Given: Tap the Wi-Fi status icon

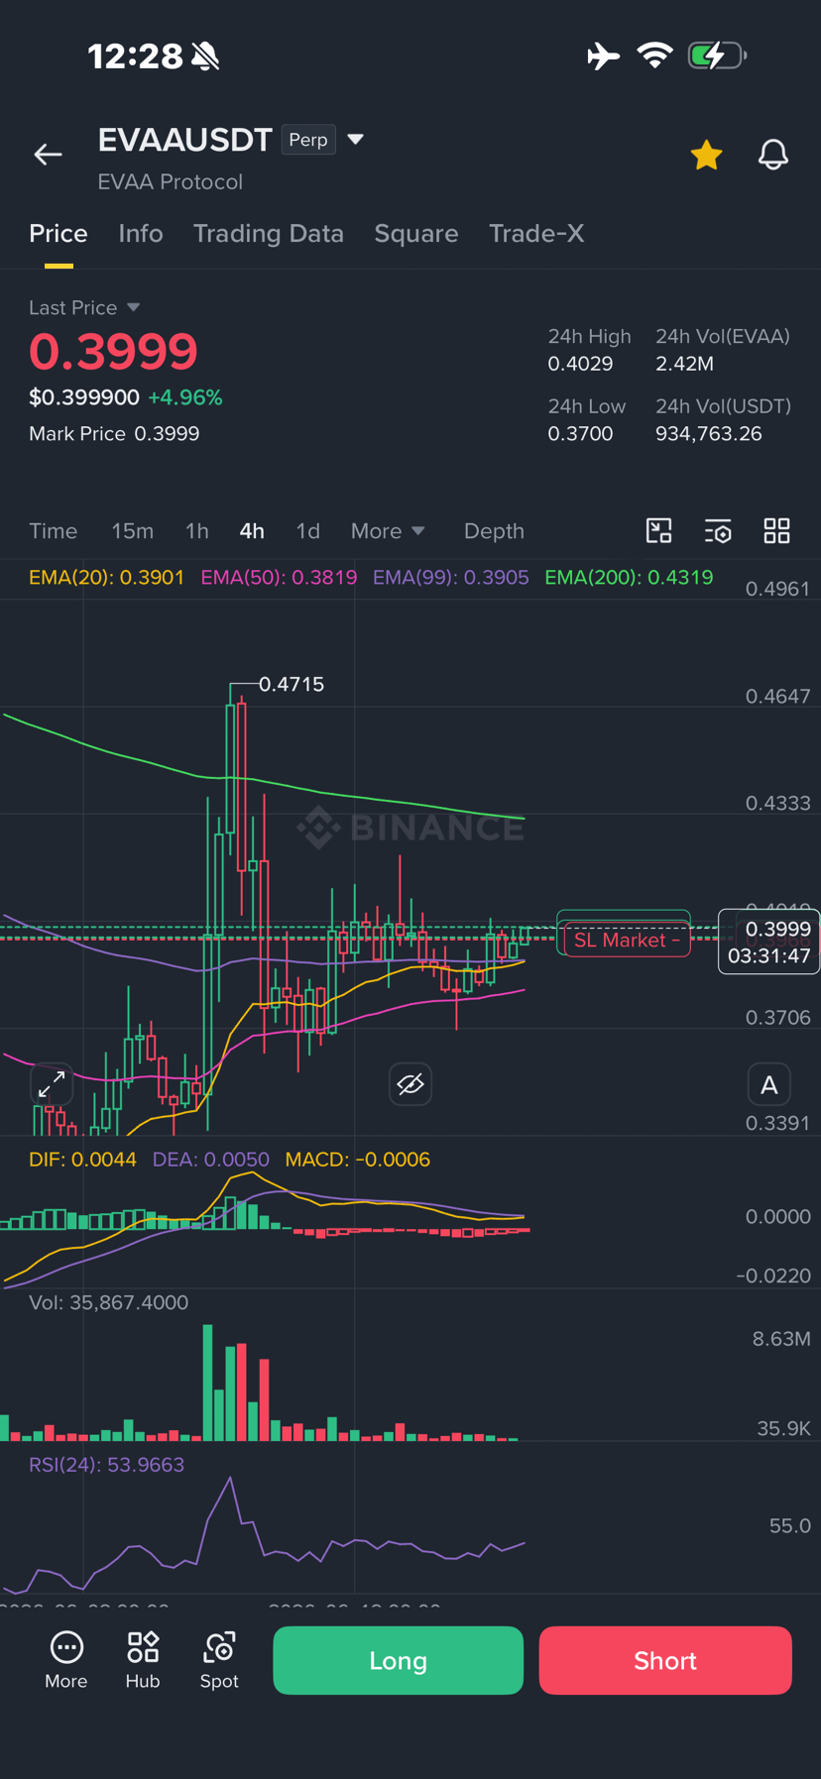Looking at the screenshot, I should [x=654, y=56].
